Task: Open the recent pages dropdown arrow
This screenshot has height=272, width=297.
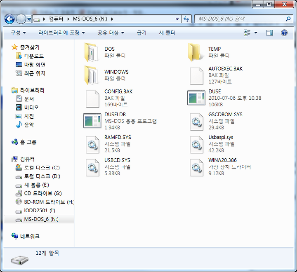Action: pos(29,19)
